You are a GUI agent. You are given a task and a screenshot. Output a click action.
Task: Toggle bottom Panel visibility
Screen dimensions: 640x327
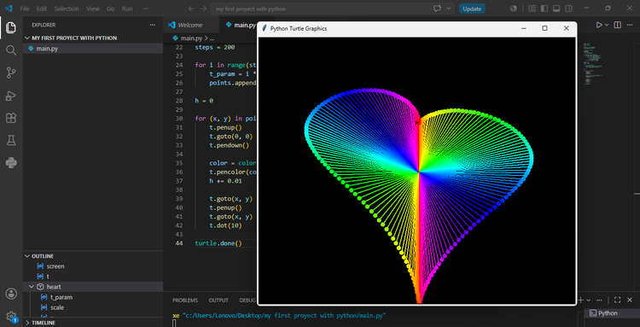point(556,9)
